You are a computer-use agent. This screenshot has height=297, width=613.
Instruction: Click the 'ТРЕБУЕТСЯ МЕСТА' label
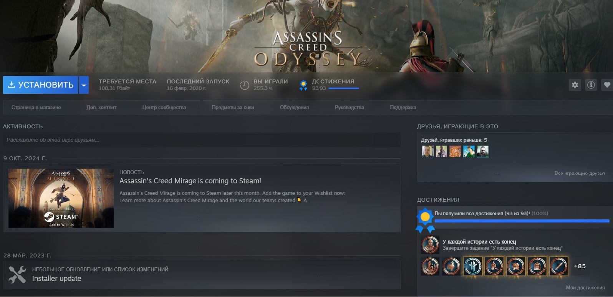tap(128, 81)
